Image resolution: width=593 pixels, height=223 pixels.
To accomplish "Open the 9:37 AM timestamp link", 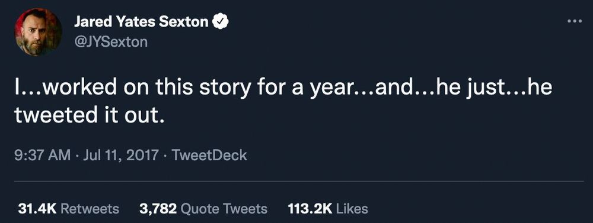I will 42,155.
